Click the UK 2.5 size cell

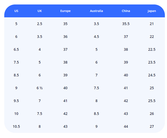click(x=40, y=24)
